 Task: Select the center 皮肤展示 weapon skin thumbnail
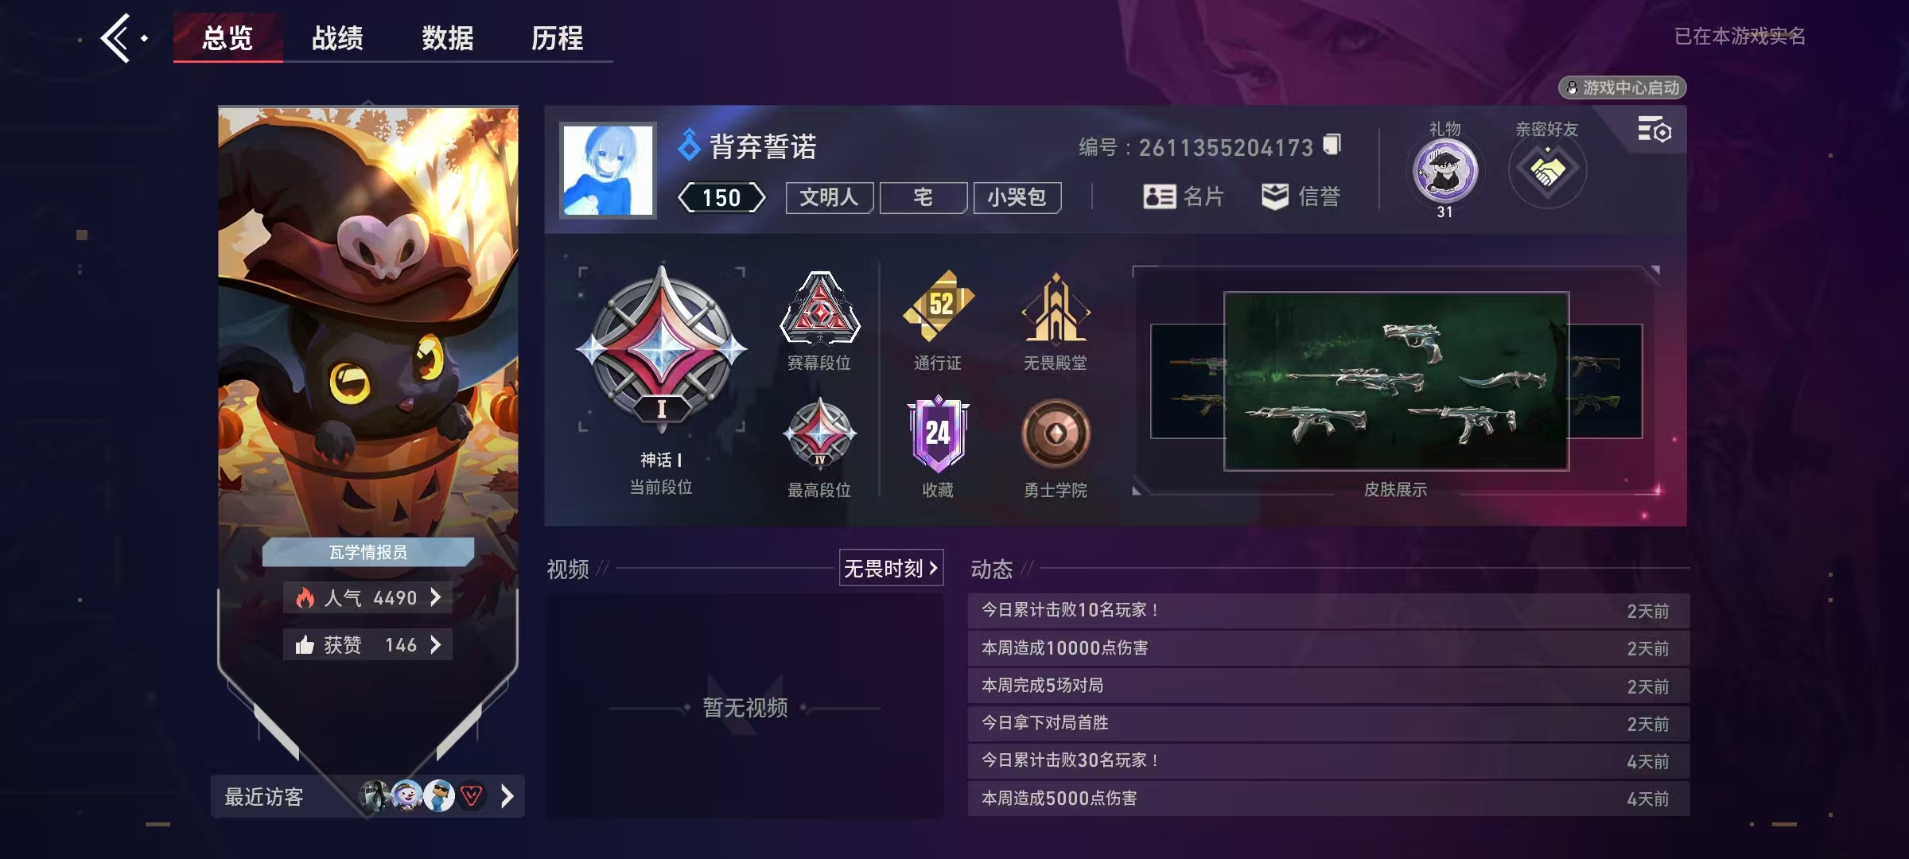(x=1396, y=381)
